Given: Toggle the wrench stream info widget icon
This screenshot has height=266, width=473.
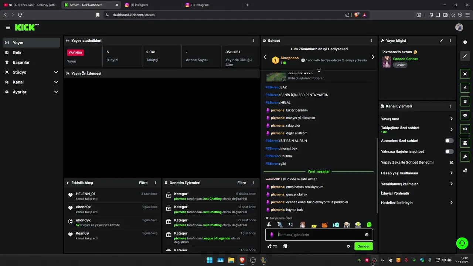Looking at the screenshot, I should click(x=465, y=156).
